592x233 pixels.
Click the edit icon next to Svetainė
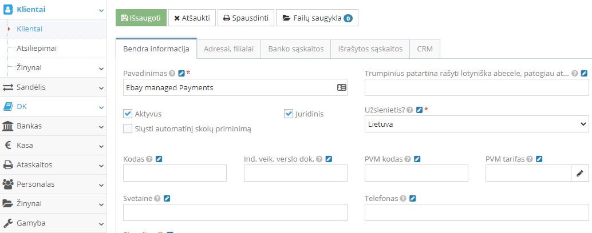pos(167,198)
